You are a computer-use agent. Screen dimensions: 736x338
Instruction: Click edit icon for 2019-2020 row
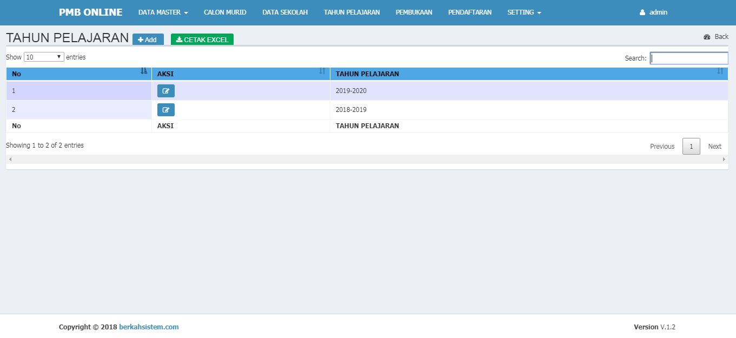[165, 91]
